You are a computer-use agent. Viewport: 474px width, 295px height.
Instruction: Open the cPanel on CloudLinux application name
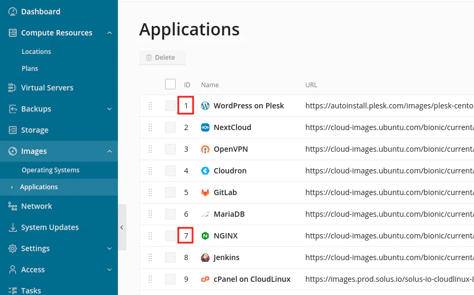click(x=252, y=279)
